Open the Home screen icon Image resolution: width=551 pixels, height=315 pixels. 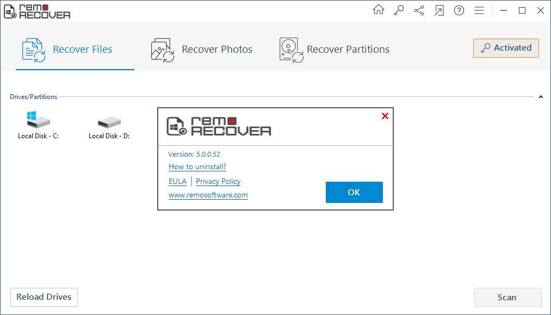point(377,10)
